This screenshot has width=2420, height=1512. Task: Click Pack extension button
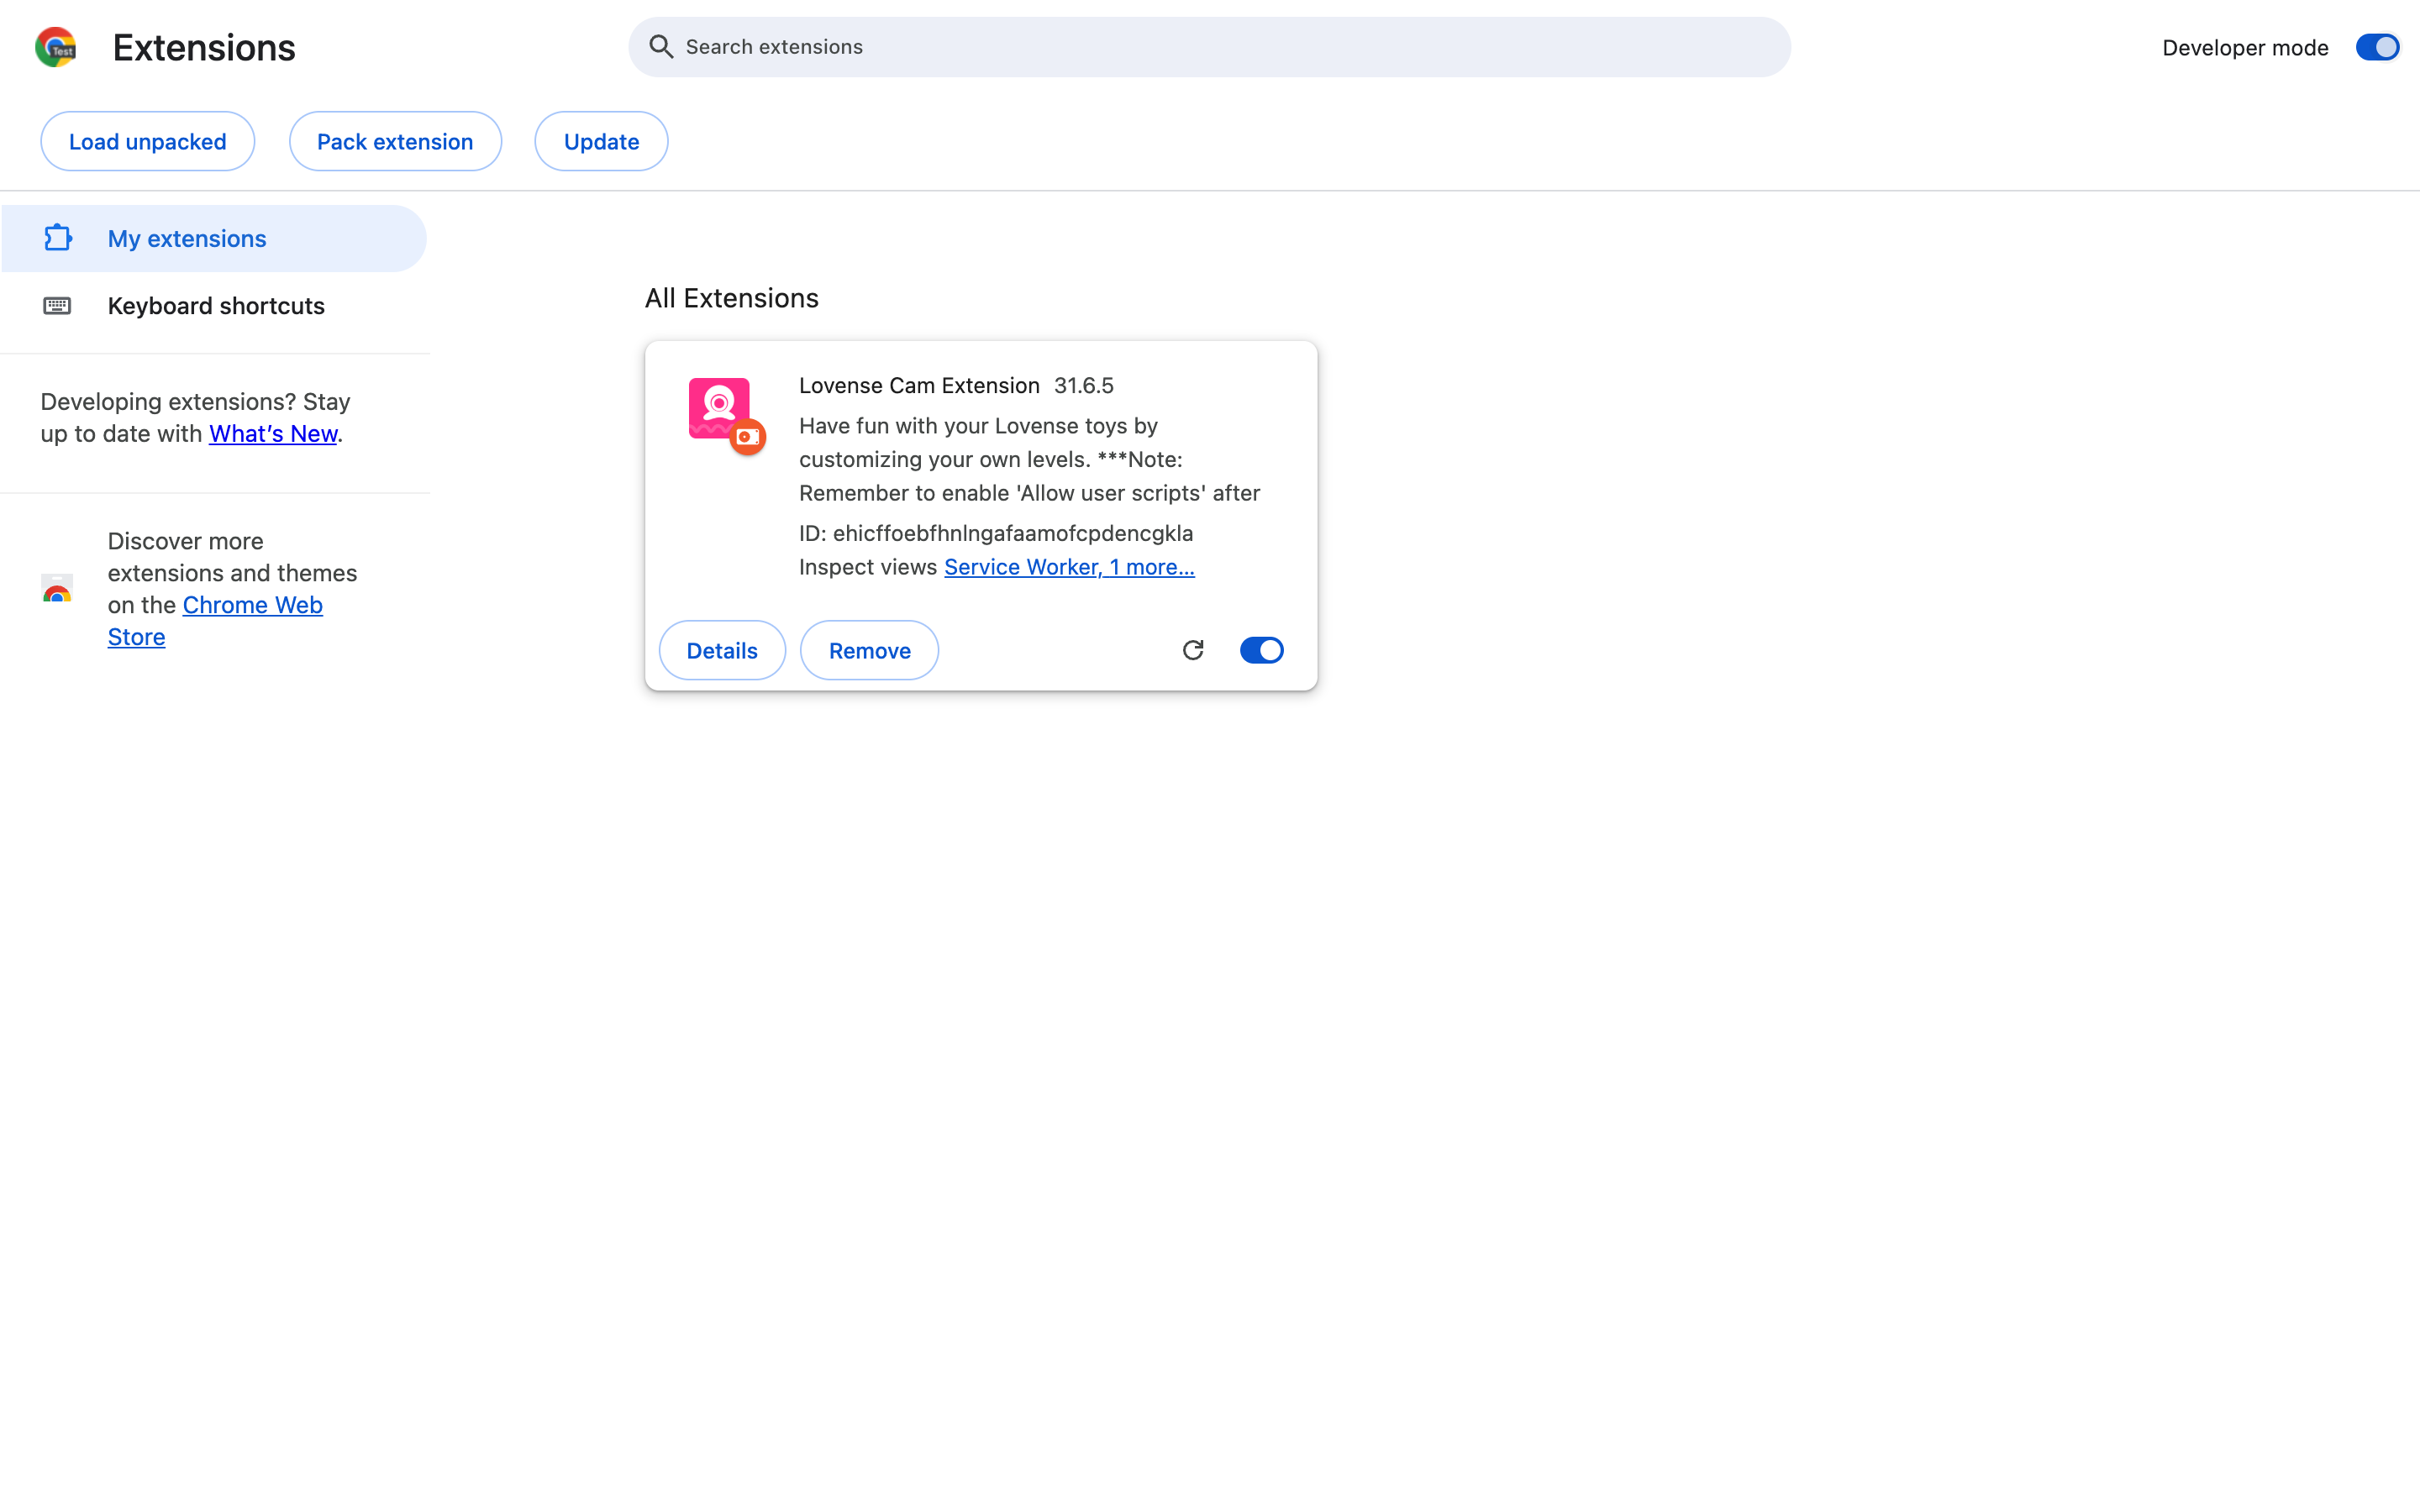(395, 141)
